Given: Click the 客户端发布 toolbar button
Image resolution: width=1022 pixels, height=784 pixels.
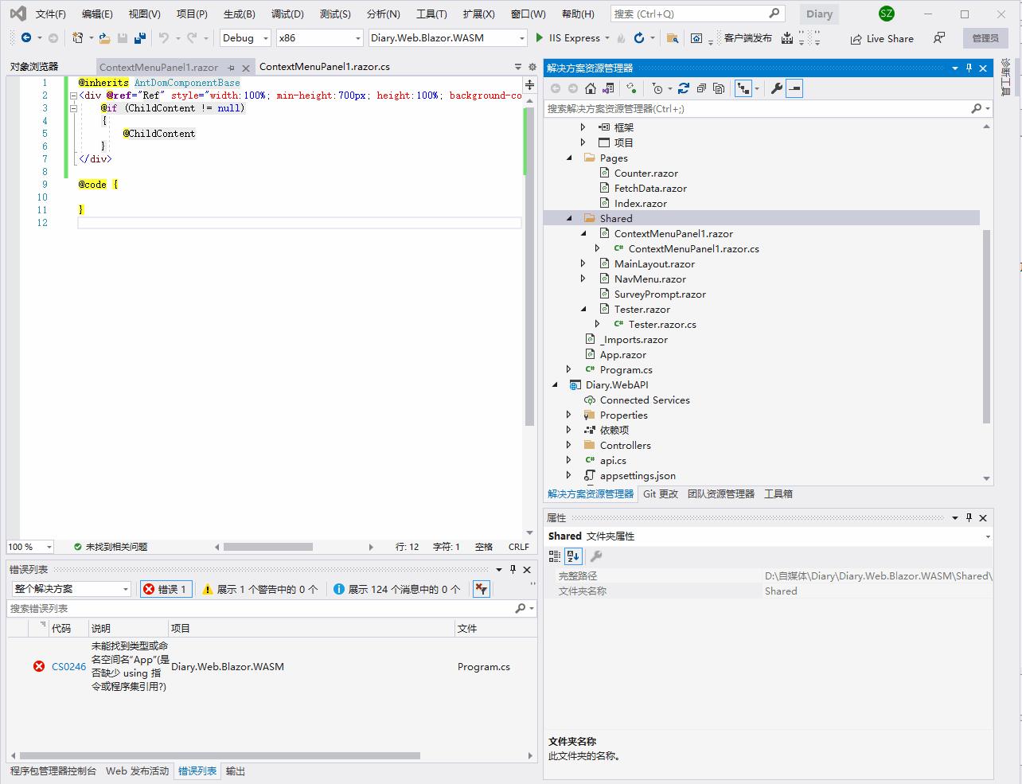Looking at the screenshot, I should [x=747, y=38].
